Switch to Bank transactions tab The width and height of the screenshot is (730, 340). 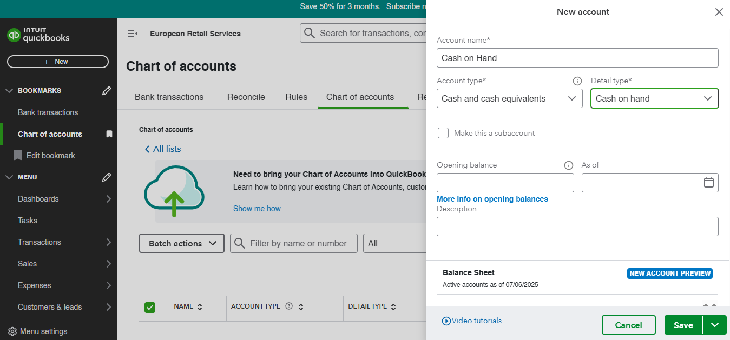[169, 97]
